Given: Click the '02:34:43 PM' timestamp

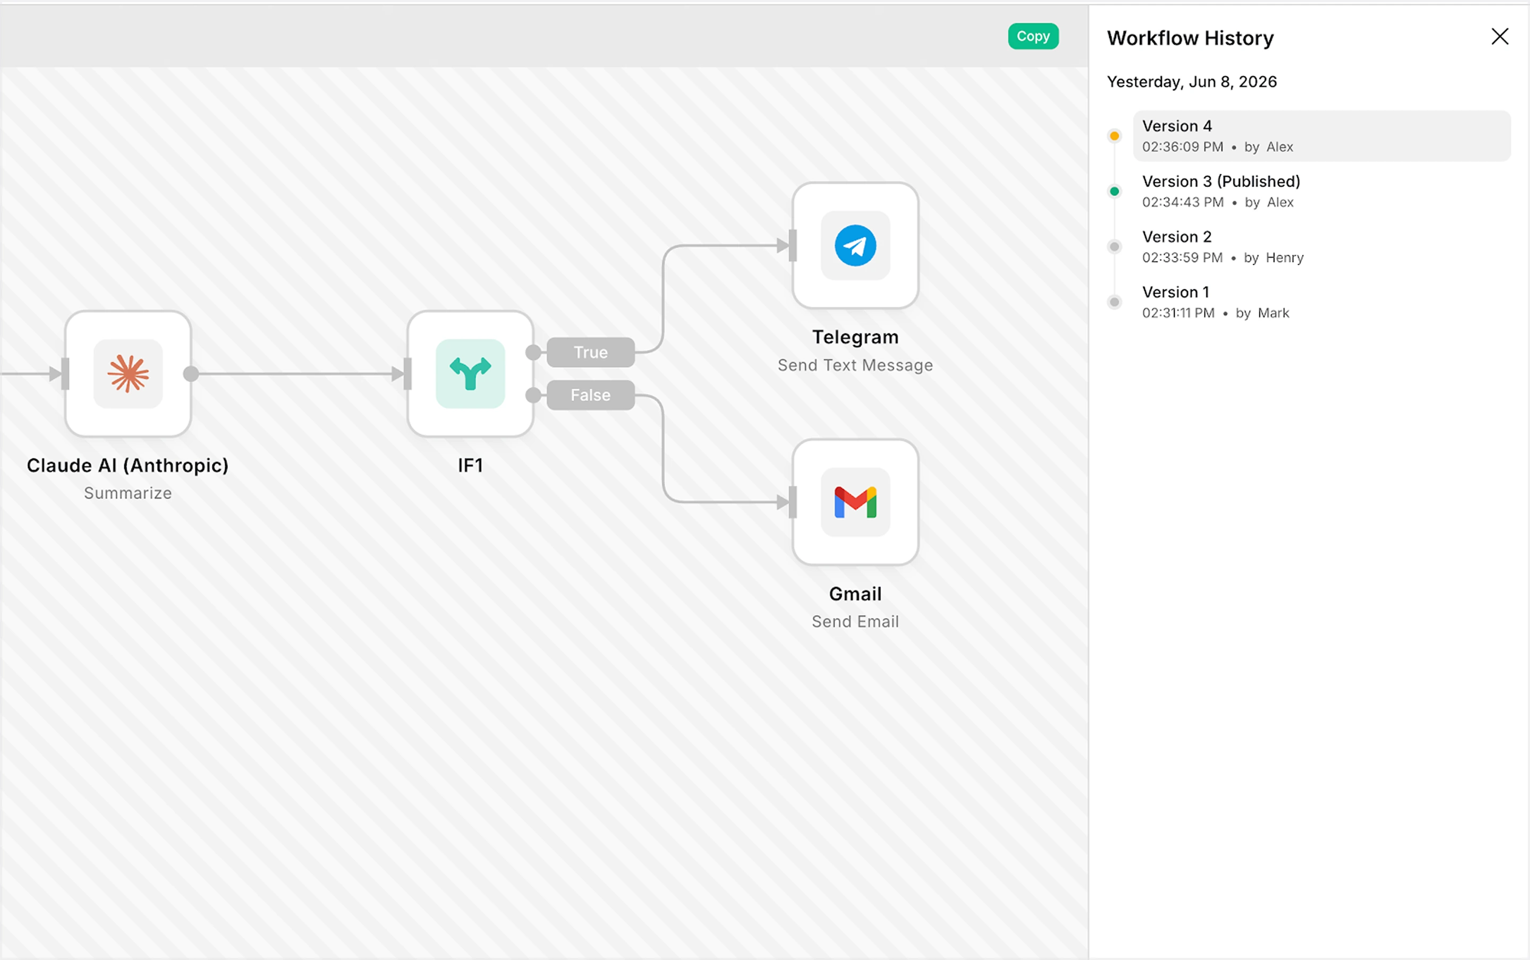Looking at the screenshot, I should [x=1183, y=202].
